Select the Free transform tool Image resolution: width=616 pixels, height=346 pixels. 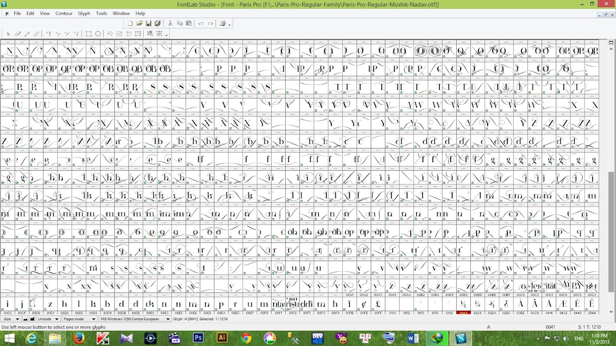138,34
